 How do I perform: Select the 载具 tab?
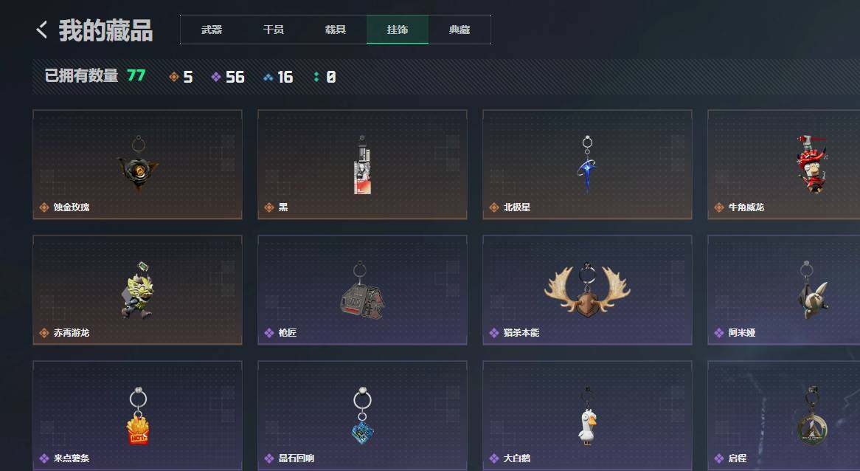tap(335, 30)
